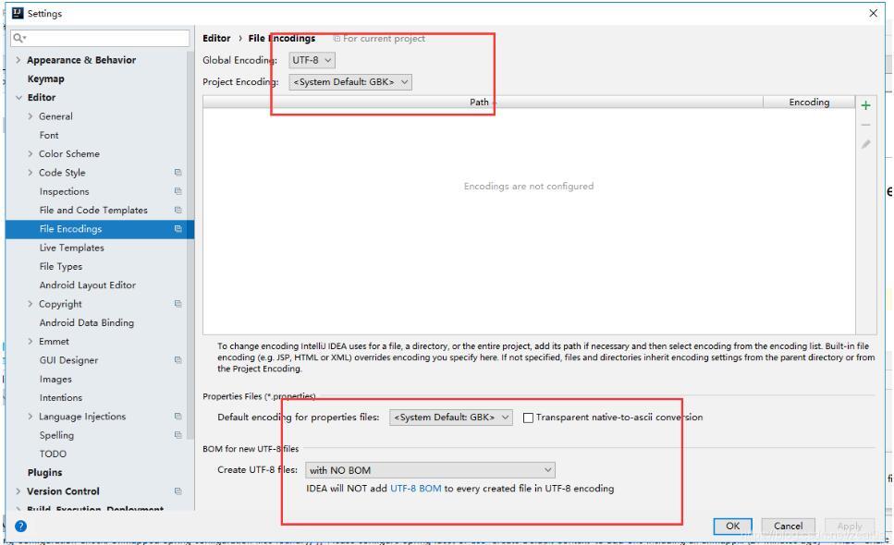This screenshot has height=545, width=894.
Task: Click the green plus add-path icon
Action: coord(865,105)
